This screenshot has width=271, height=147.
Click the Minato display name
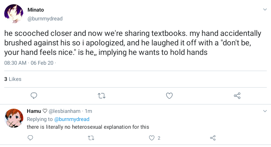[35, 10]
